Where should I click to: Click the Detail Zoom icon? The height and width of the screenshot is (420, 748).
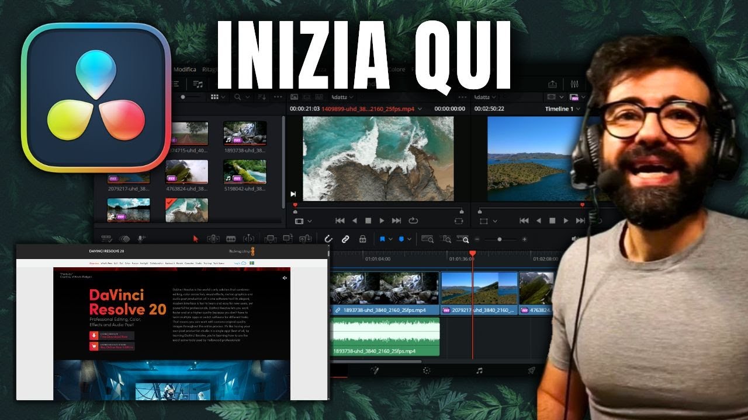446,239
